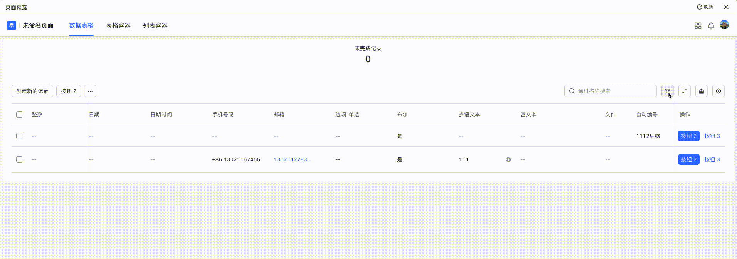Open the table sort icon
The height and width of the screenshot is (259, 737).
click(x=685, y=91)
